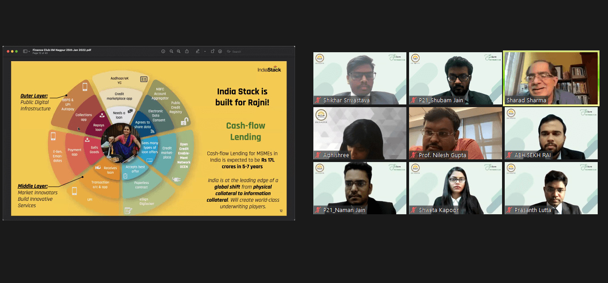Click the upload icon above Repays loan
Image resolution: width=608 pixels, height=283 pixels.
tap(102, 116)
